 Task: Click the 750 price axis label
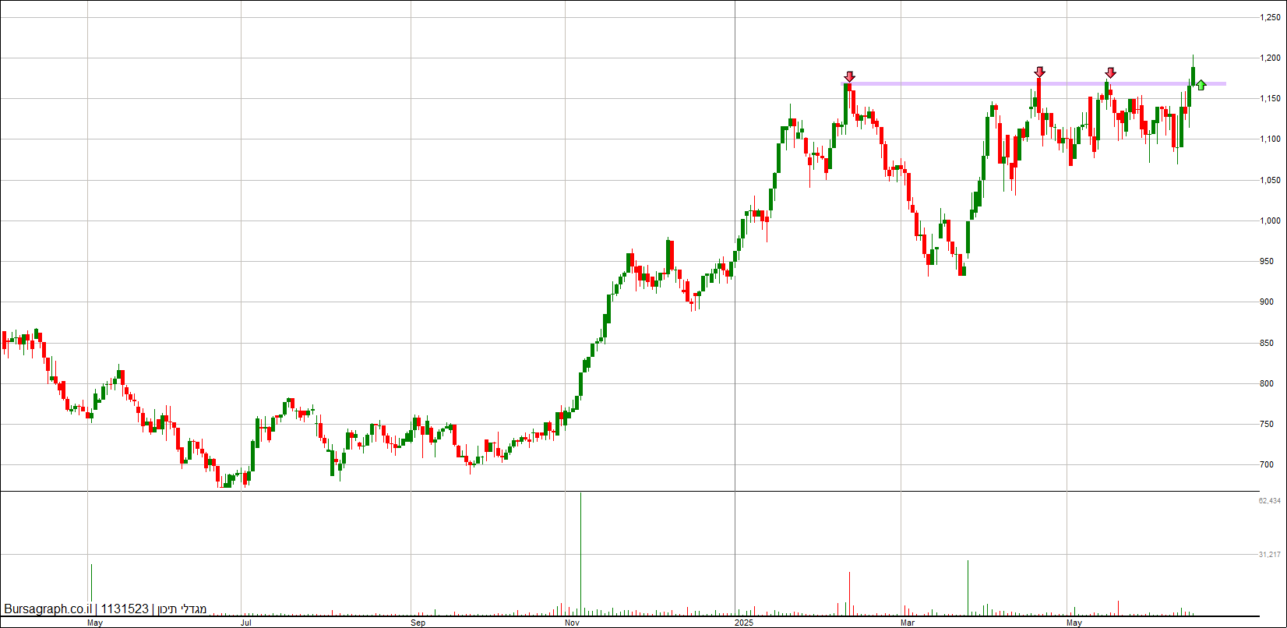coord(1268,424)
